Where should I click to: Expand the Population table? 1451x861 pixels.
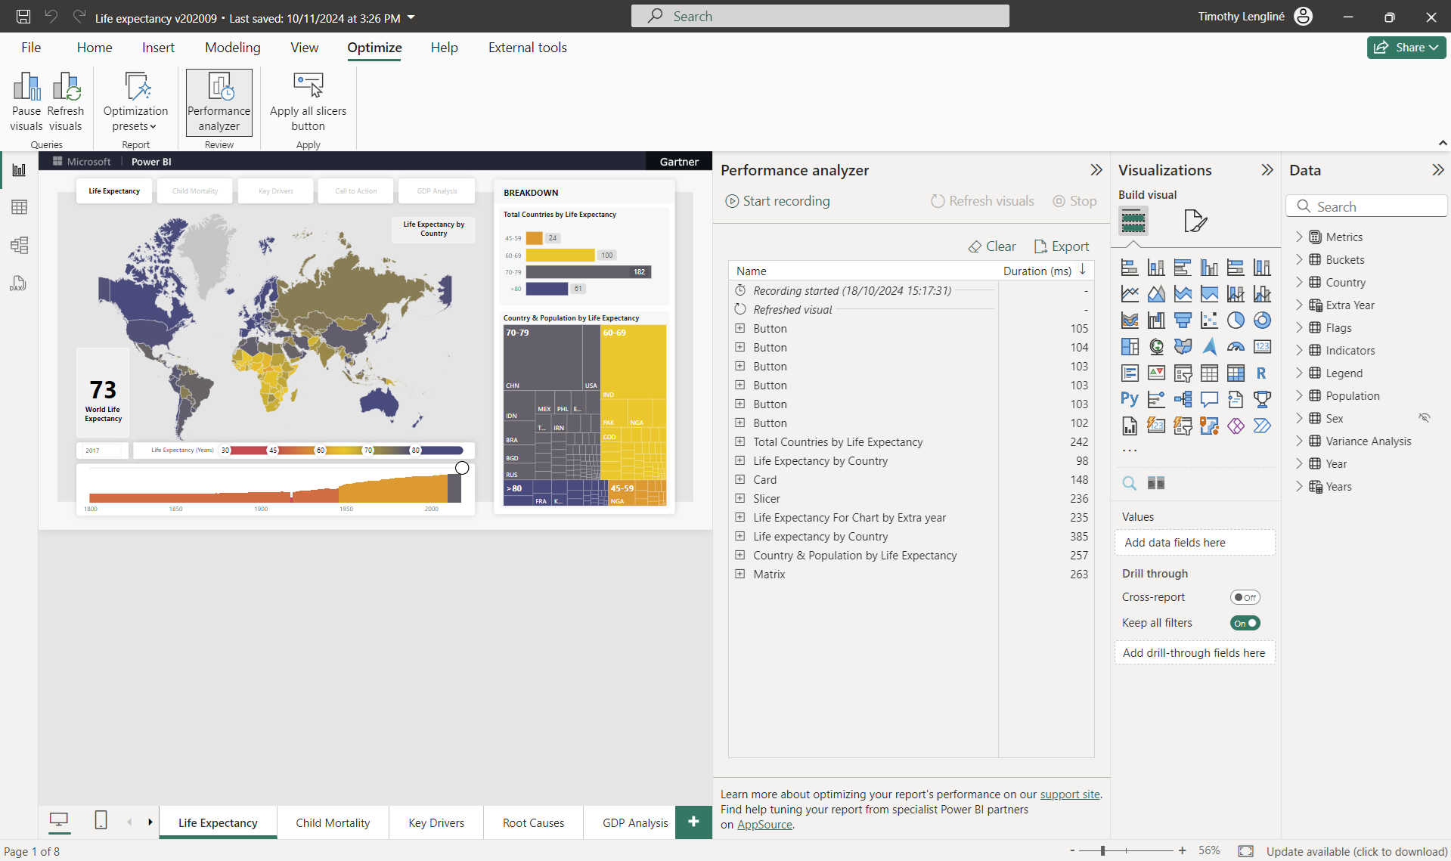[x=1299, y=395]
